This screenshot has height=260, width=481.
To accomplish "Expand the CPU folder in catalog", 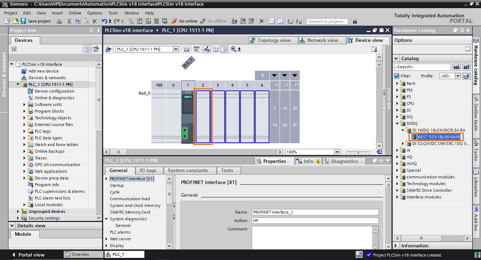I will coord(398,103).
